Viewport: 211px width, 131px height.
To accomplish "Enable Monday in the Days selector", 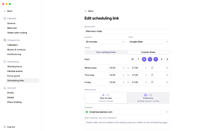I will click(x=133, y=59).
